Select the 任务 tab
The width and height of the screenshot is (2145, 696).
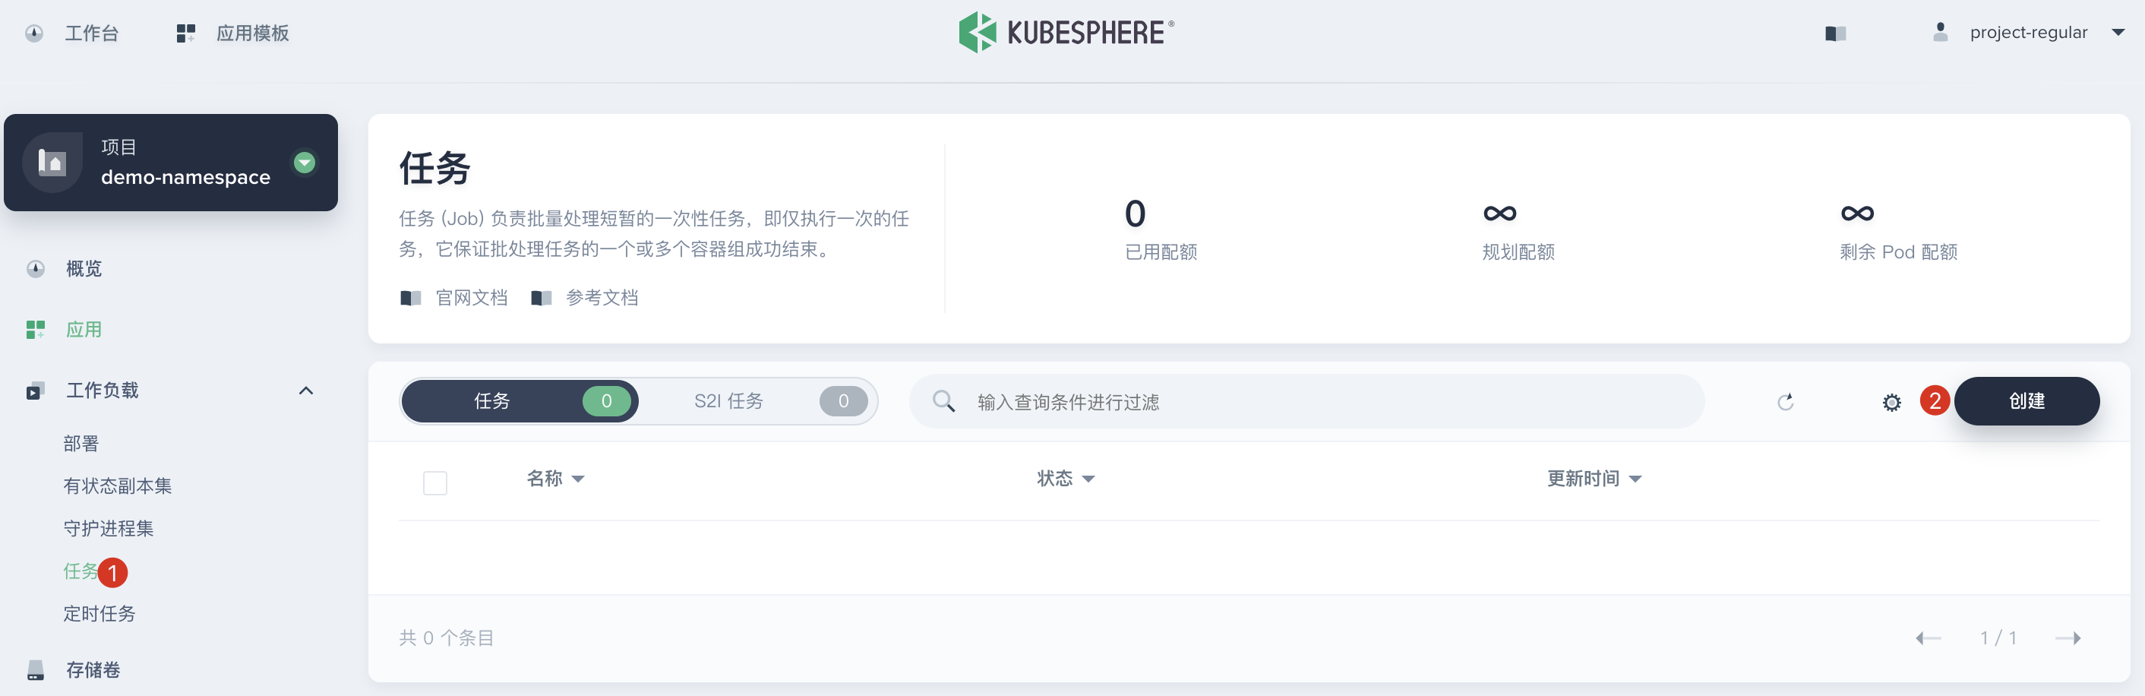pos(520,400)
